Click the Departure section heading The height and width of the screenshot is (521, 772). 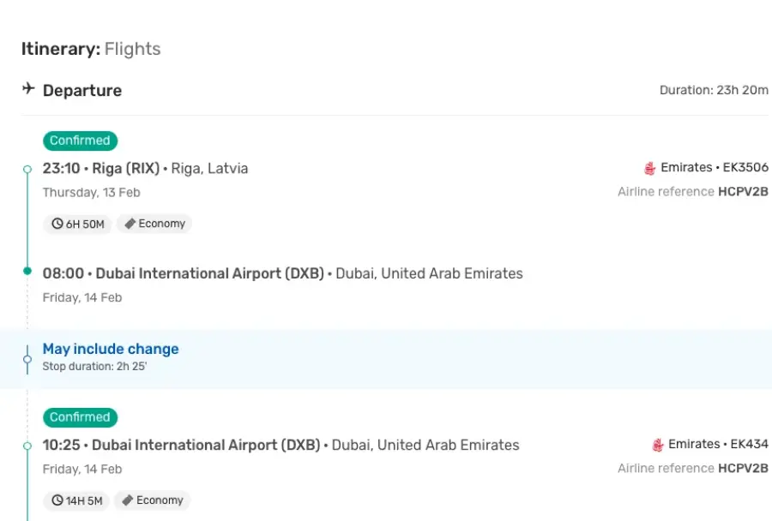[82, 91]
